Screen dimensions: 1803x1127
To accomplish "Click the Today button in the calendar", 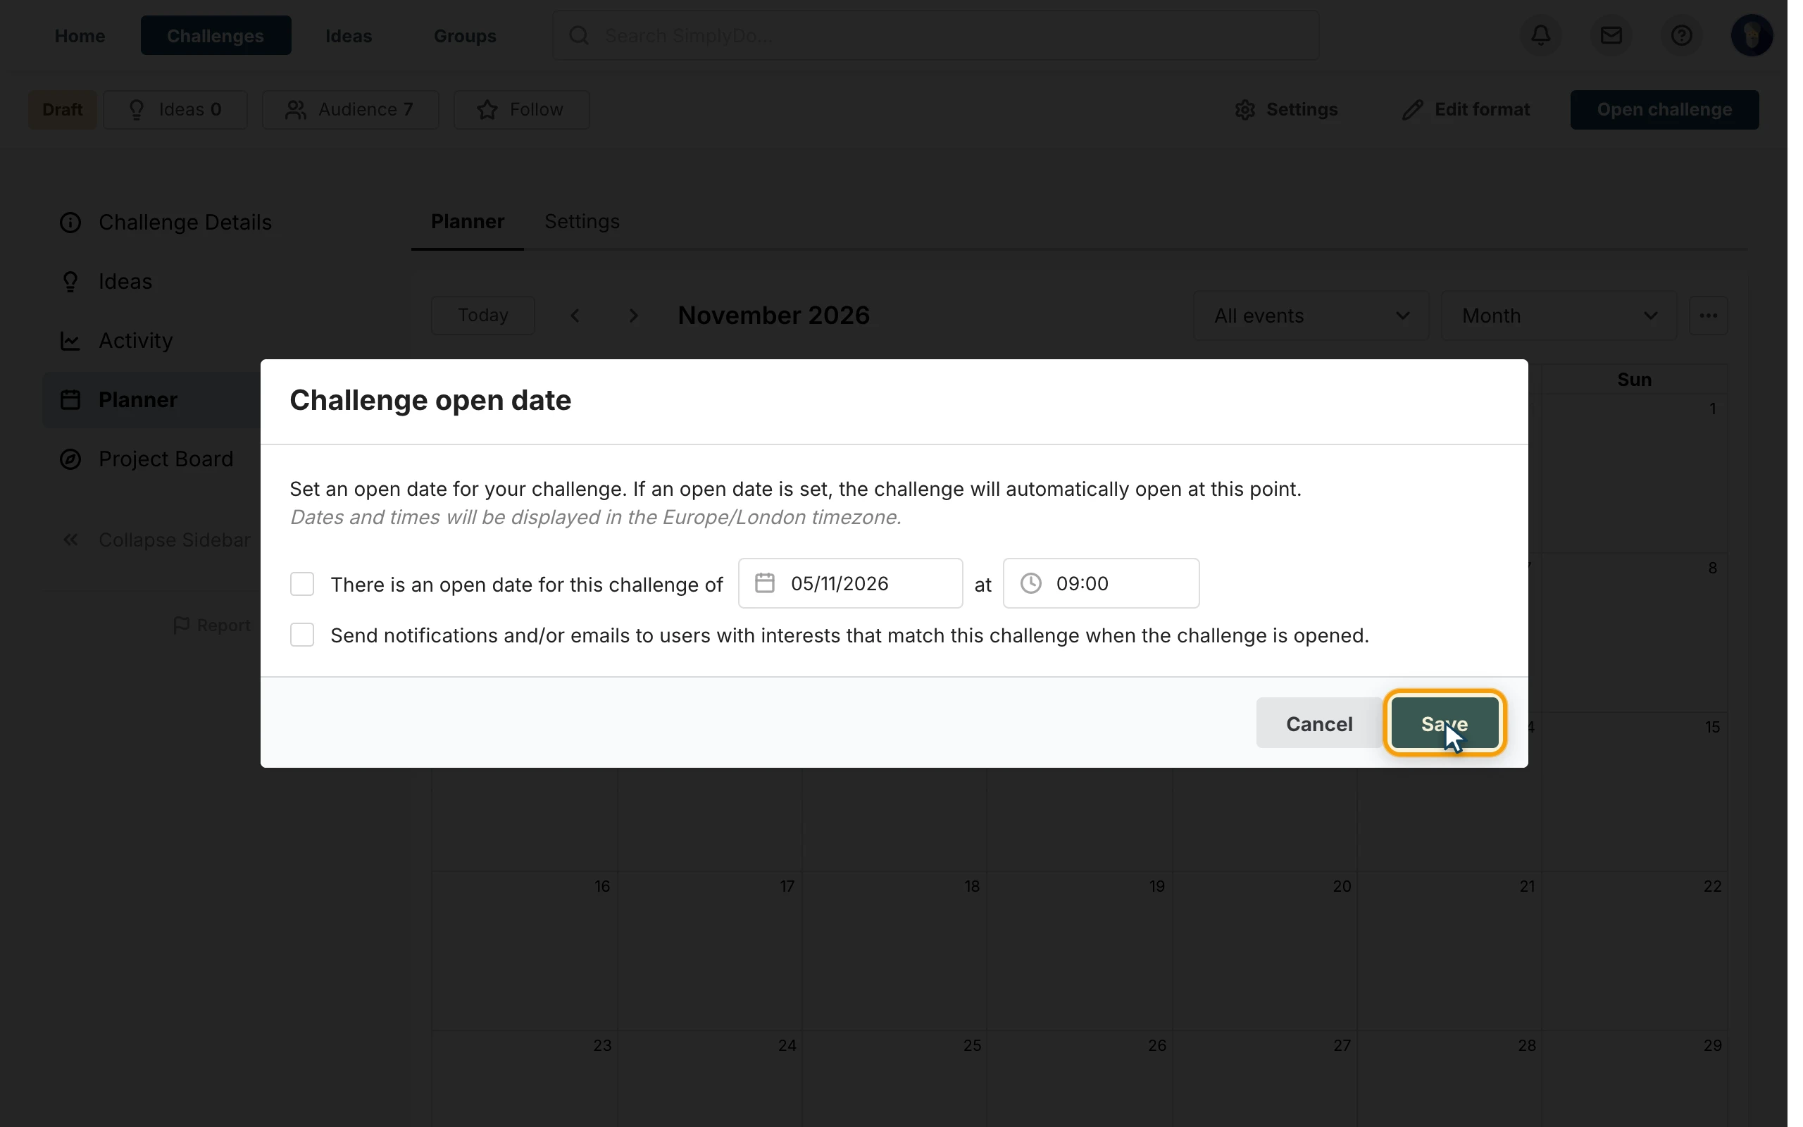I will 482,316.
